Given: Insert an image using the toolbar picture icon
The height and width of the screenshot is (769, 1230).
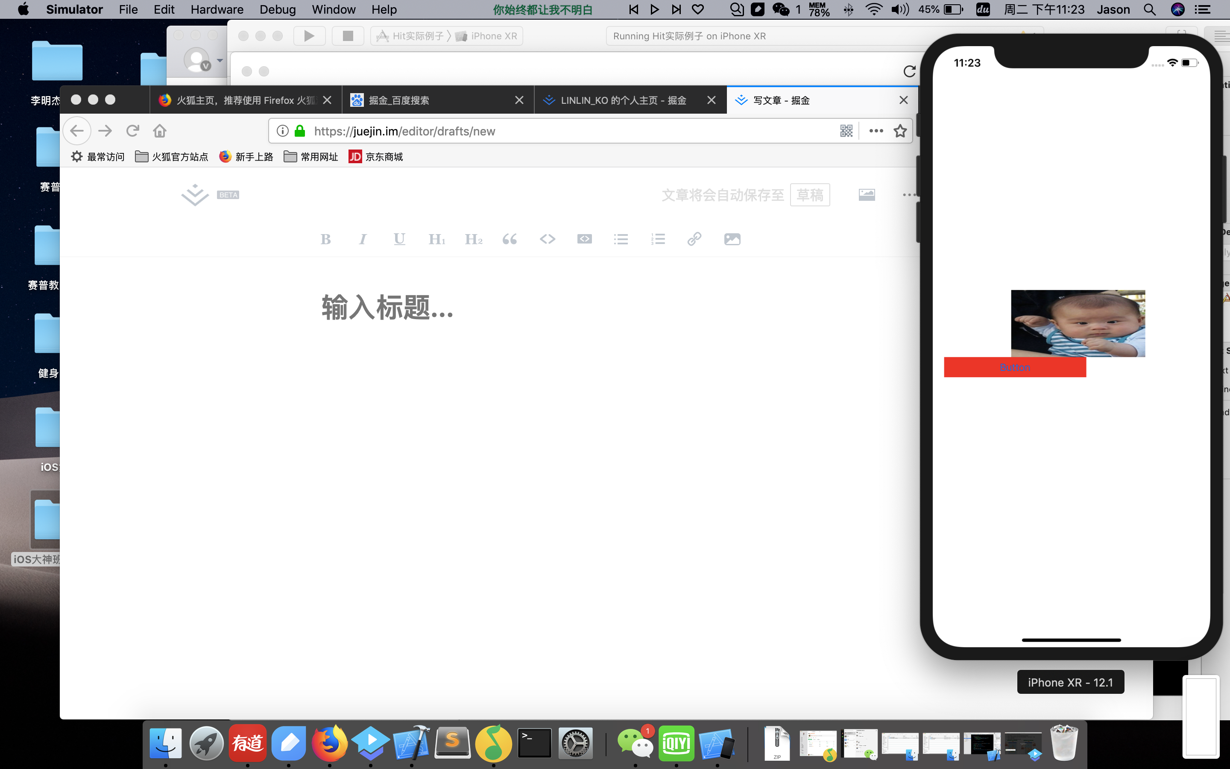Looking at the screenshot, I should click(x=732, y=239).
